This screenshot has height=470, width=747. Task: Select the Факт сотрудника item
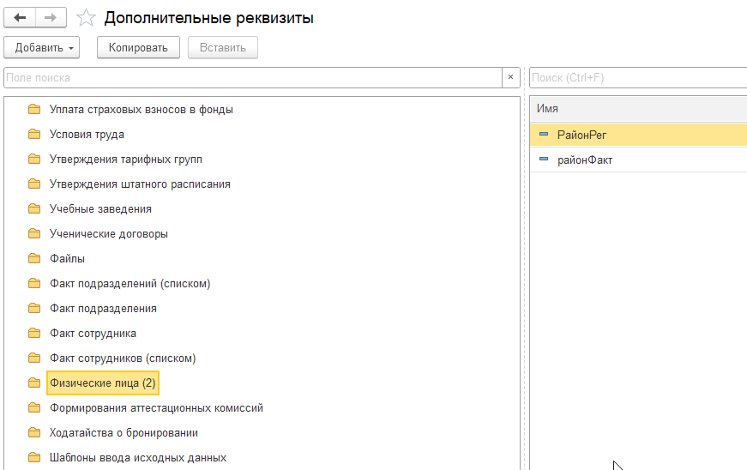(93, 334)
